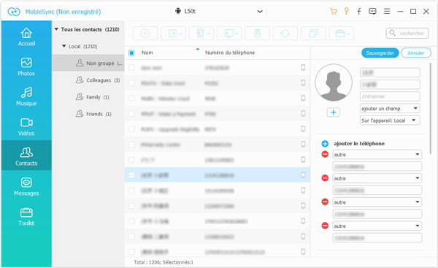Check the sixth contact row checkbox
Screen dimensions: 438x268
pyautogui.click(x=131, y=145)
